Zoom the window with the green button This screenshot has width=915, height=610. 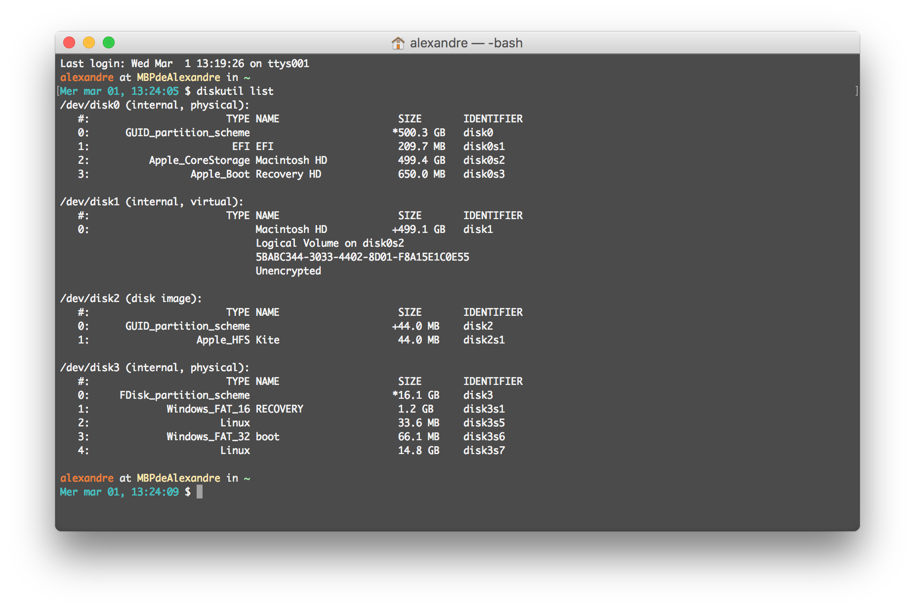click(x=109, y=43)
